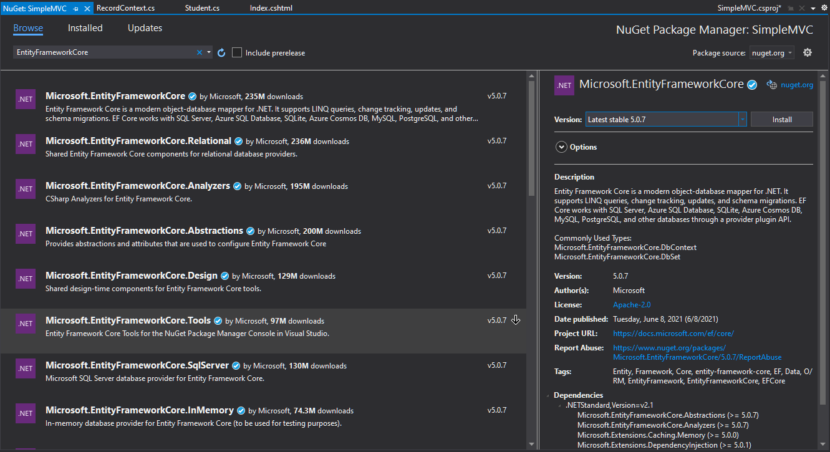Click the .NET icon of EntityFrameworkCore.Tools
Screen dimensions: 830x452
pos(26,324)
